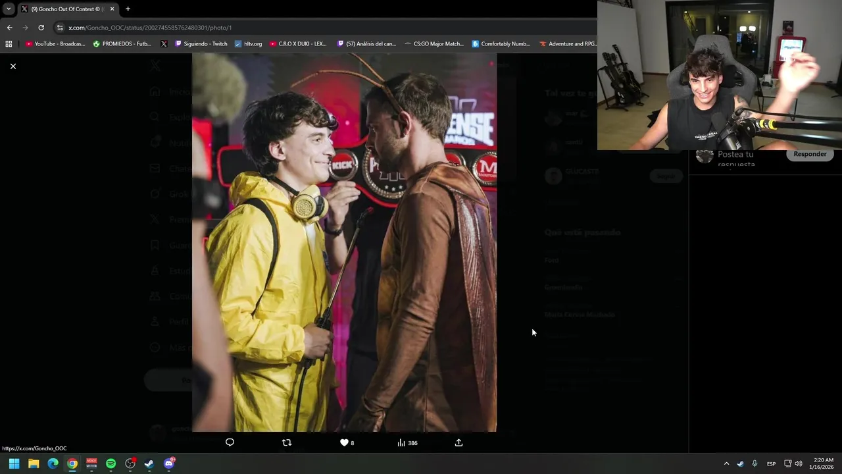The image size is (842, 474).
Task: Open the Windows Start menu
Action: click(x=14, y=463)
